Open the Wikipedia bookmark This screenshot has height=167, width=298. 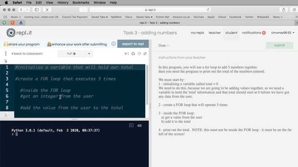click(263, 17)
